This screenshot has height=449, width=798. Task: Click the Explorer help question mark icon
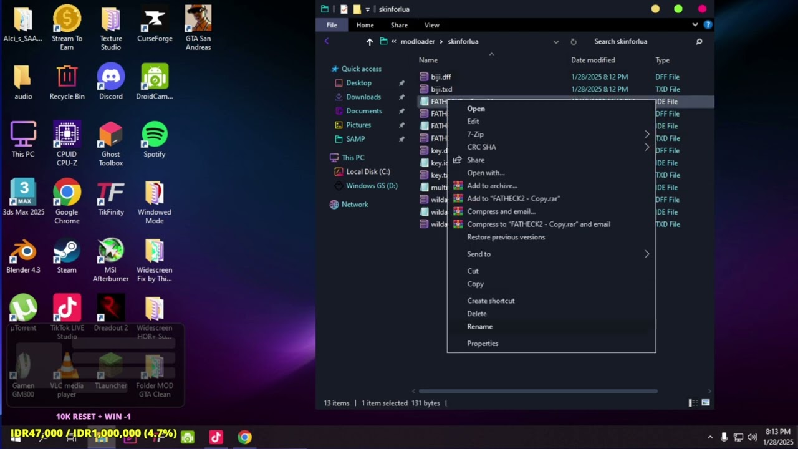(708, 25)
